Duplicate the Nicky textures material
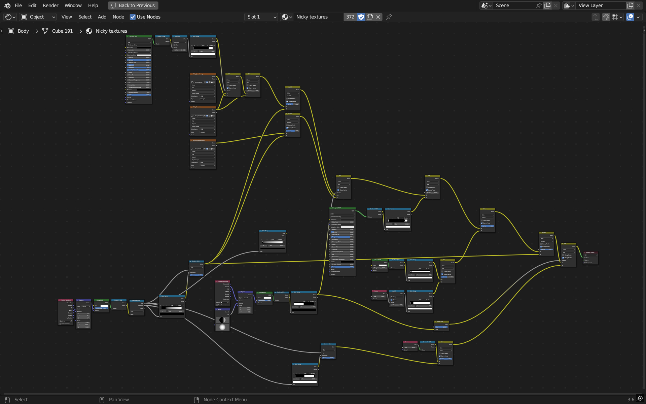 coord(370,17)
